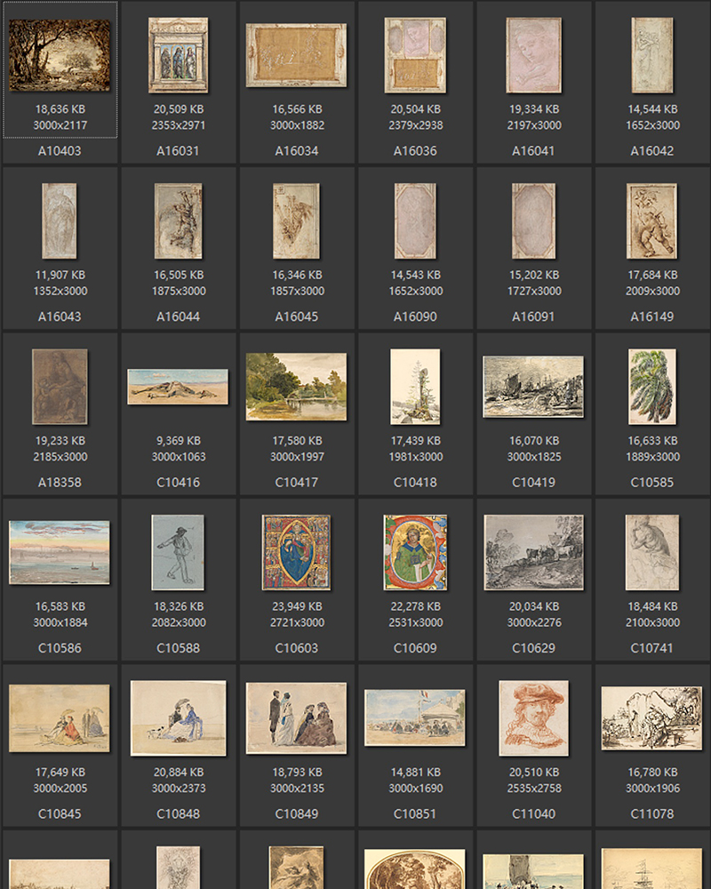Click the C11078 ink sketch thumbnail
This screenshot has height=889, width=711.
pos(651,718)
